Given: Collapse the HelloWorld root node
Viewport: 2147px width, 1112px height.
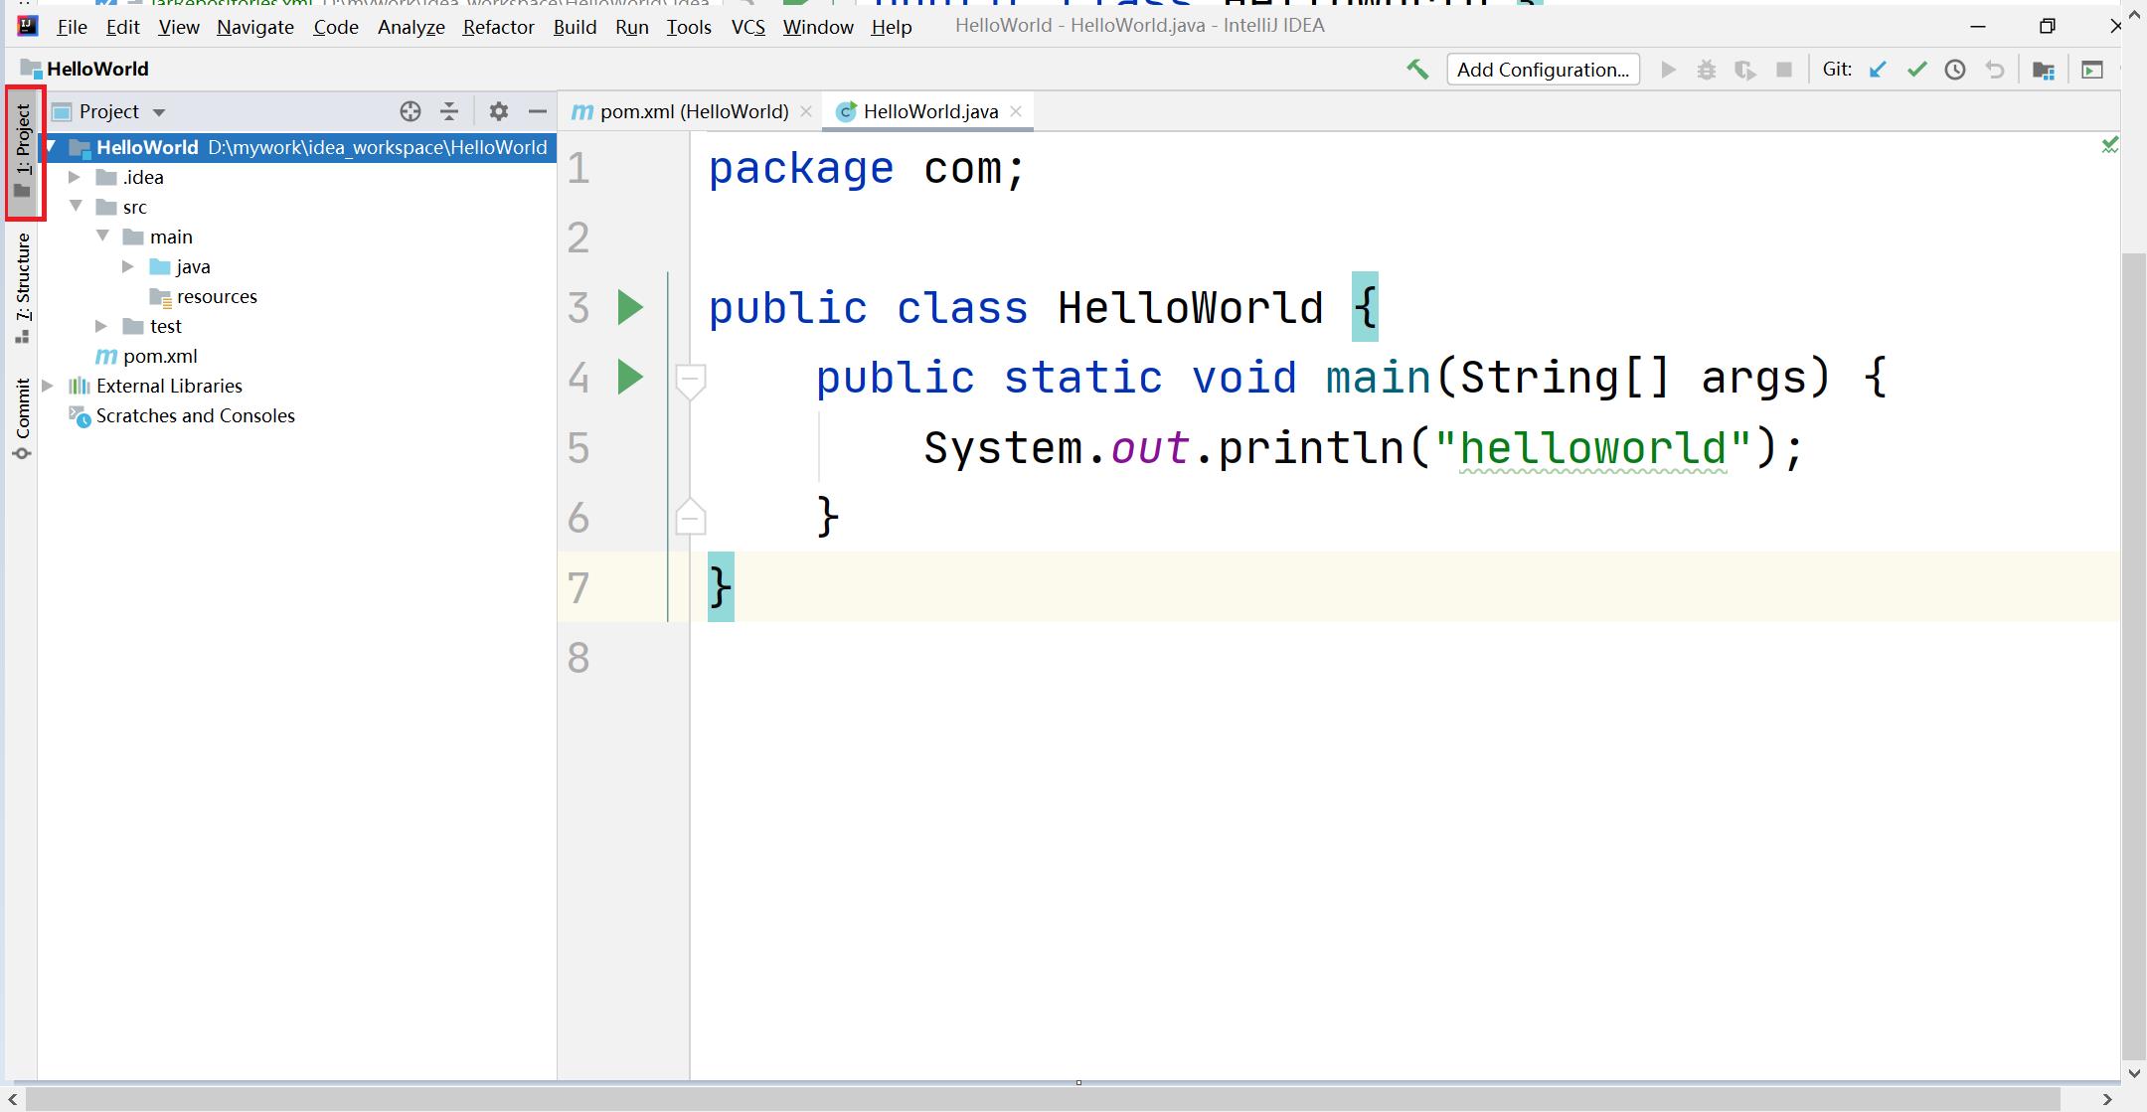Looking at the screenshot, I should (x=51, y=147).
